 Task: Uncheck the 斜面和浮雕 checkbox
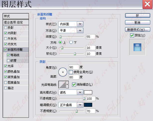point(5,49)
